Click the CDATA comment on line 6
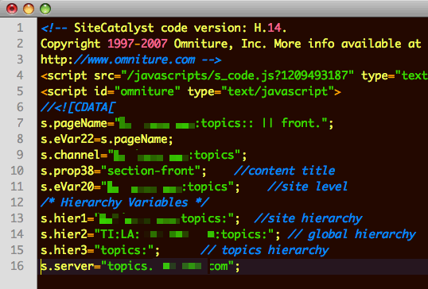This screenshot has height=289, width=428. 78,108
